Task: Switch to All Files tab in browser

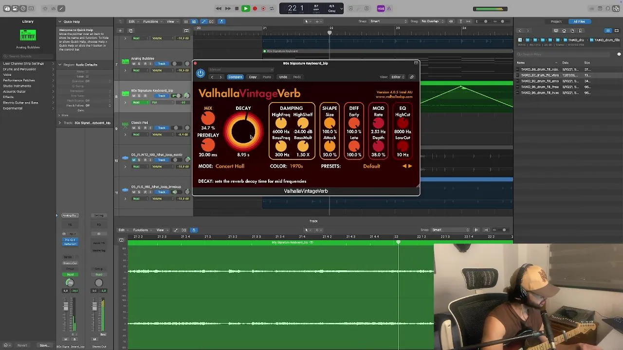Action: [x=579, y=21]
